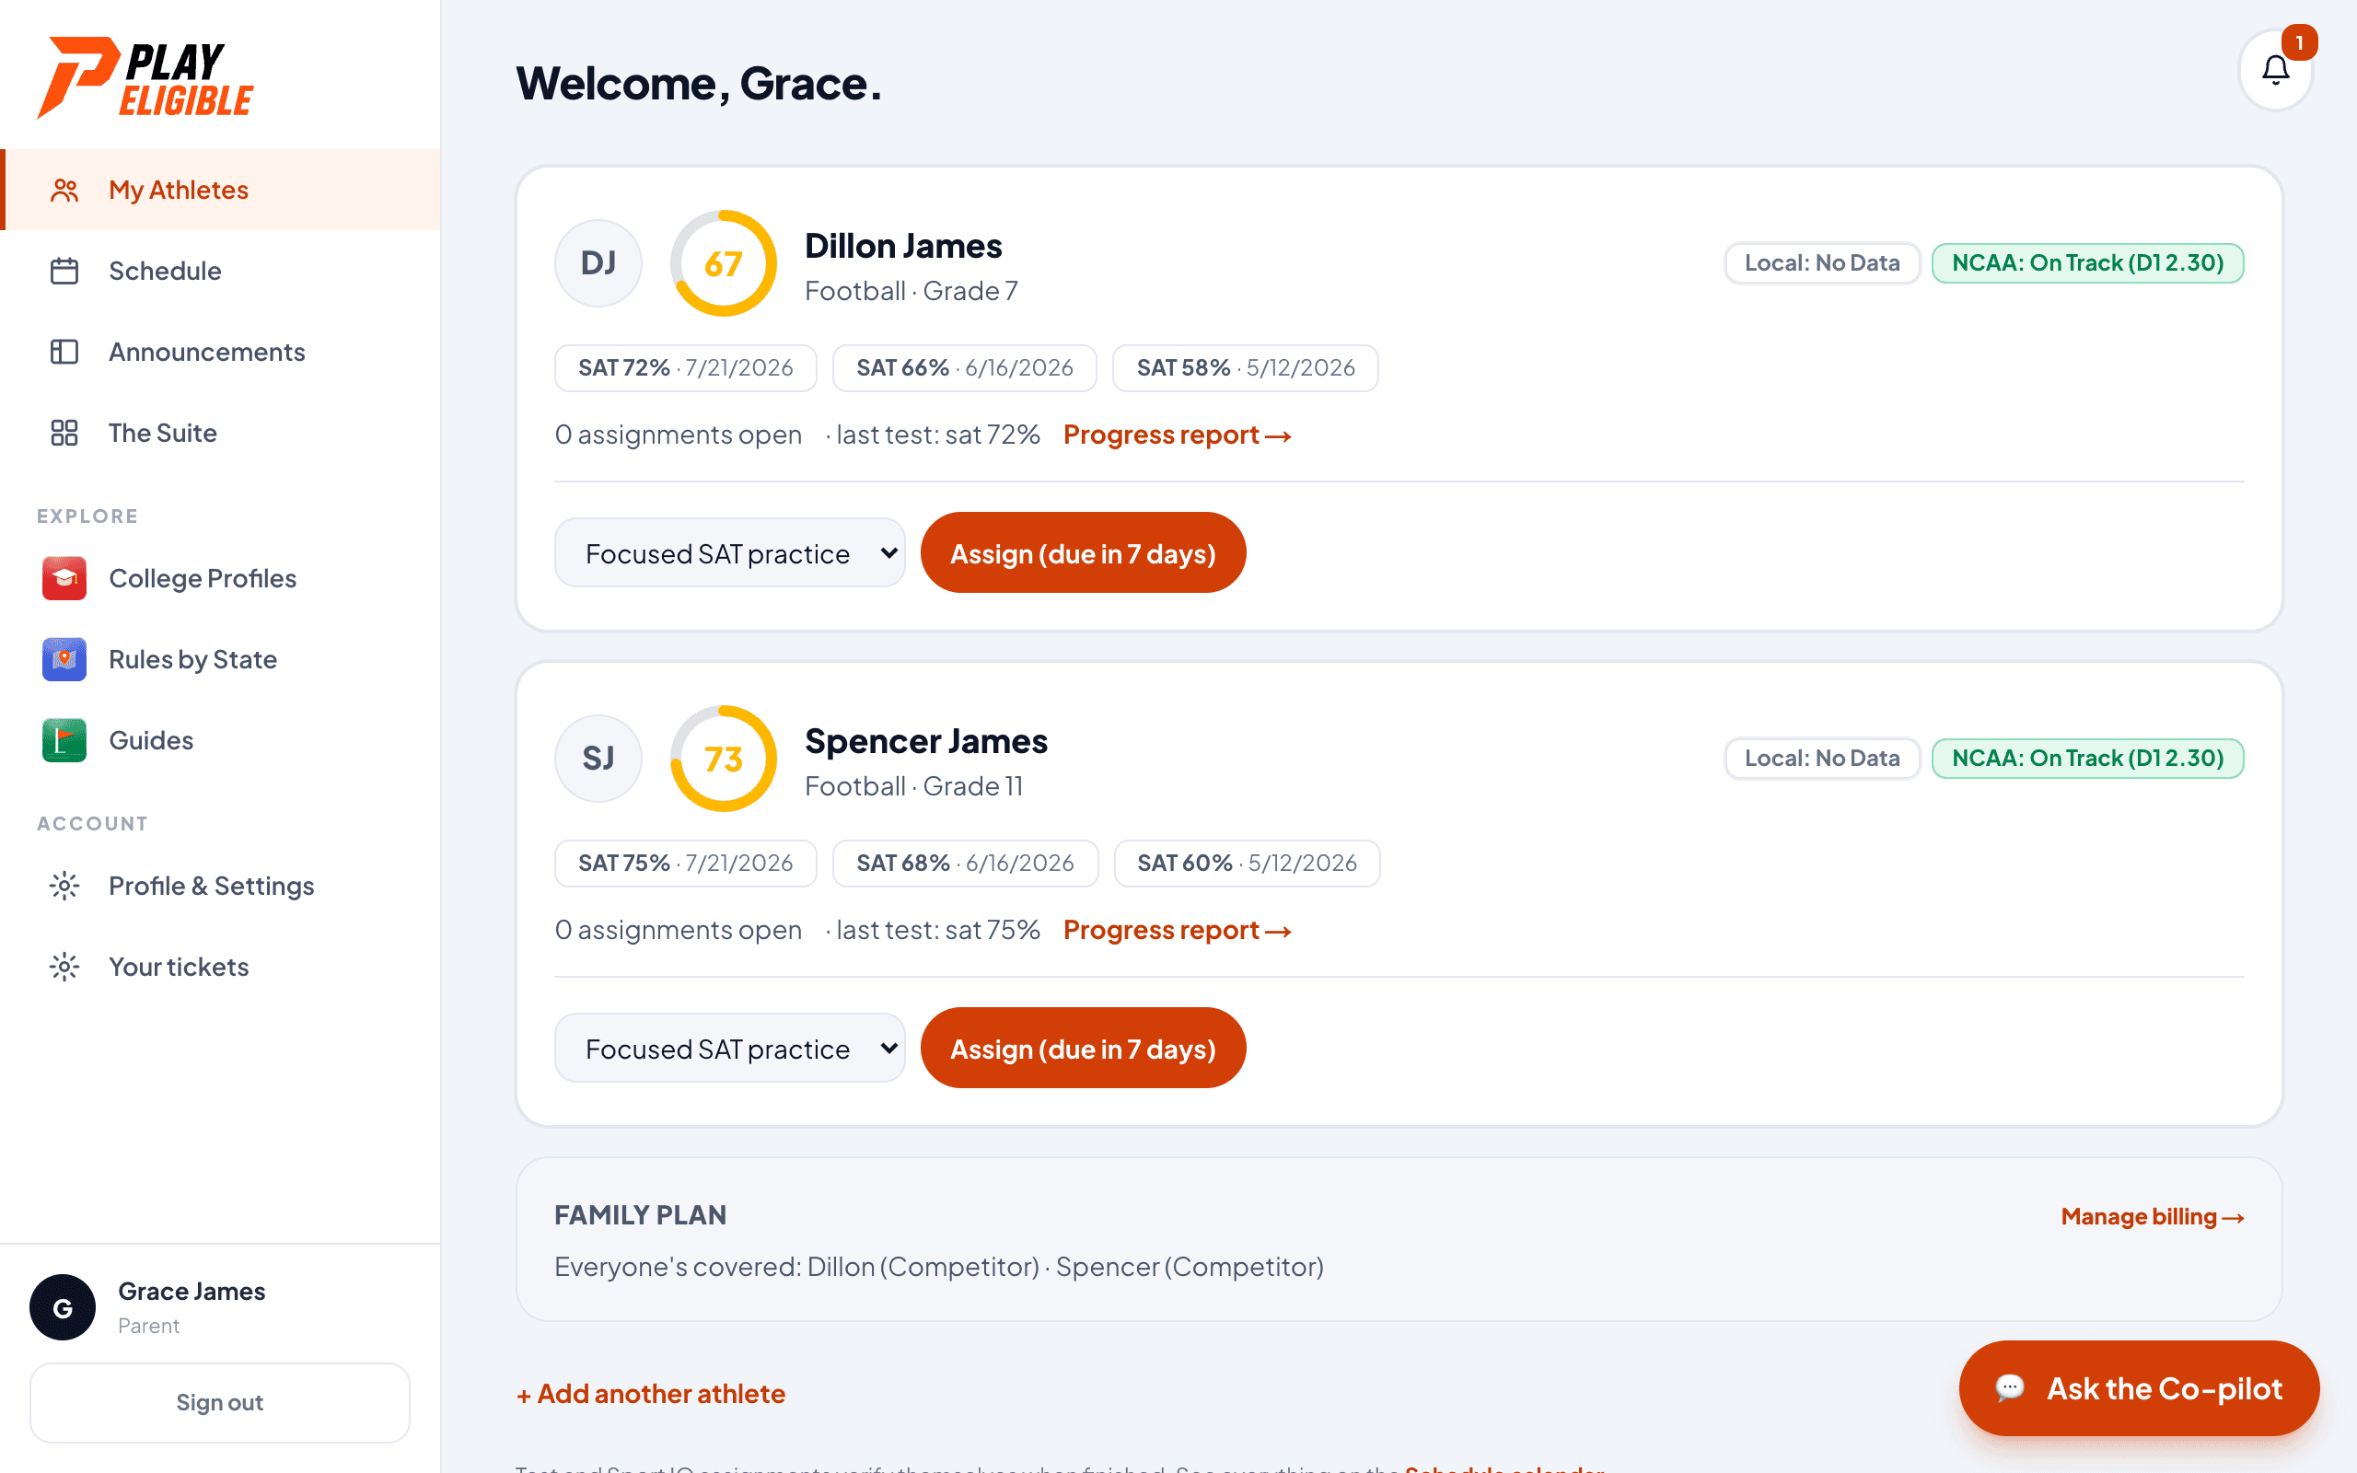The width and height of the screenshot is (2357, 1473).
Task: Click The Suite grid icon
Action: 64,433
